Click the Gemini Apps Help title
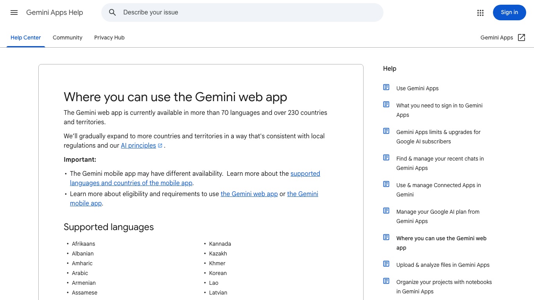This screenshot has height=300, width=534. pyautogui.click(x=55, y=12)
